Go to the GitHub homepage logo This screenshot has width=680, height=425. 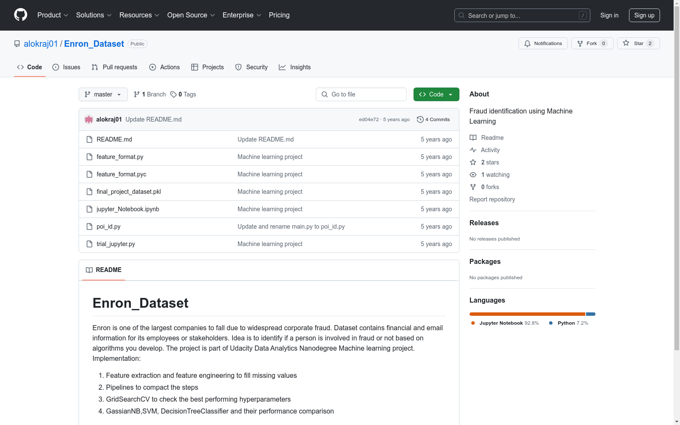point(20,15)
